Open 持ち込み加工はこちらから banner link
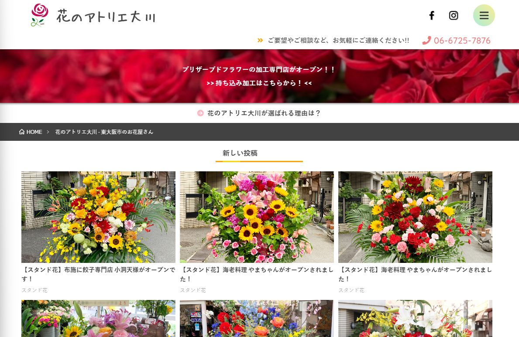 coord(259,83)
